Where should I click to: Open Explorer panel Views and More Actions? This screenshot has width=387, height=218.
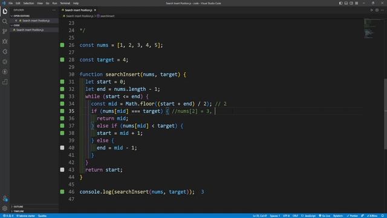click(54, 10)
